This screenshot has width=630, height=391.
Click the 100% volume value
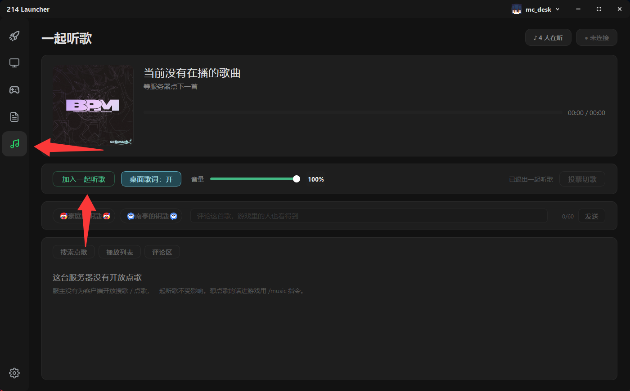[316, 179]
